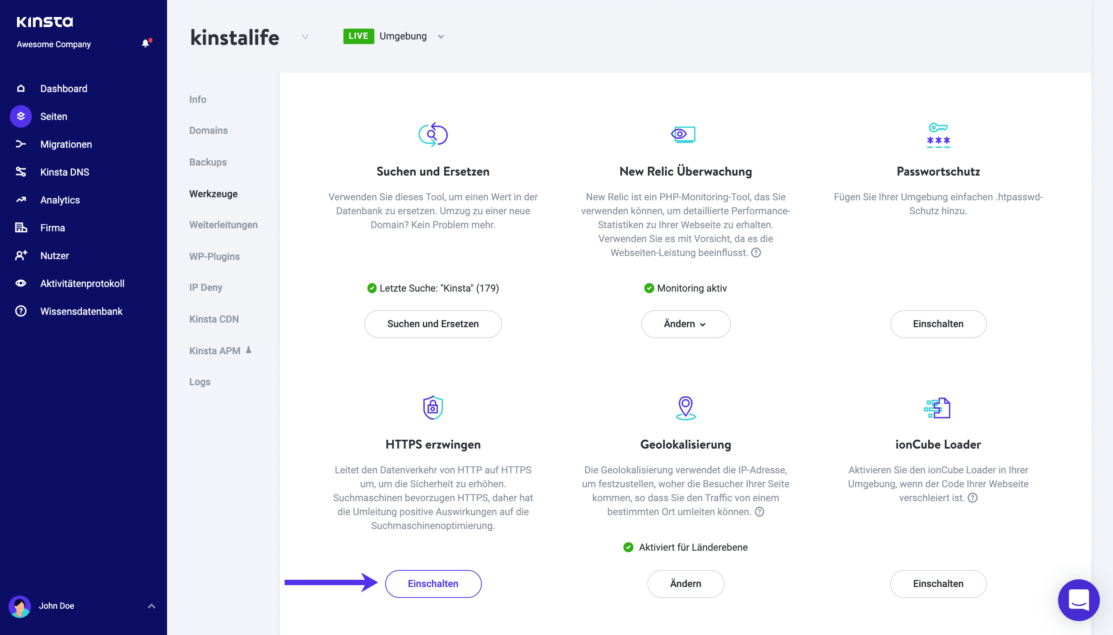Click the 'Monitoring aktiv' status text
Screen dimensions: 1113x635
tap(692, 288)
